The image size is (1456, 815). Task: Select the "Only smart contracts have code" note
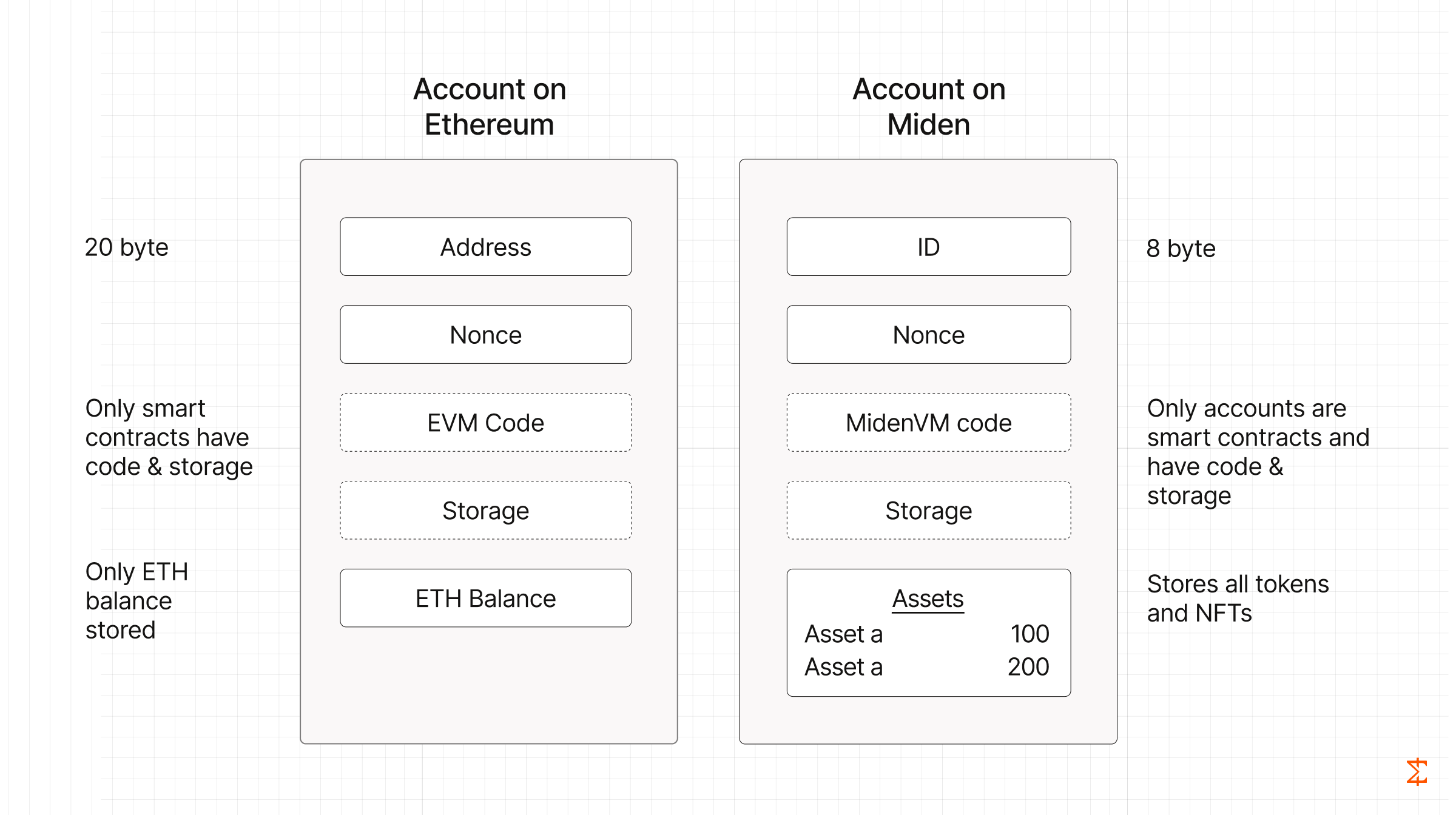(169, 438)
